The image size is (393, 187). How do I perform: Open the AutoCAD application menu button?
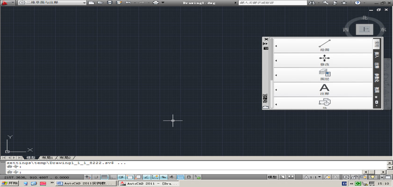pos(7,3)
